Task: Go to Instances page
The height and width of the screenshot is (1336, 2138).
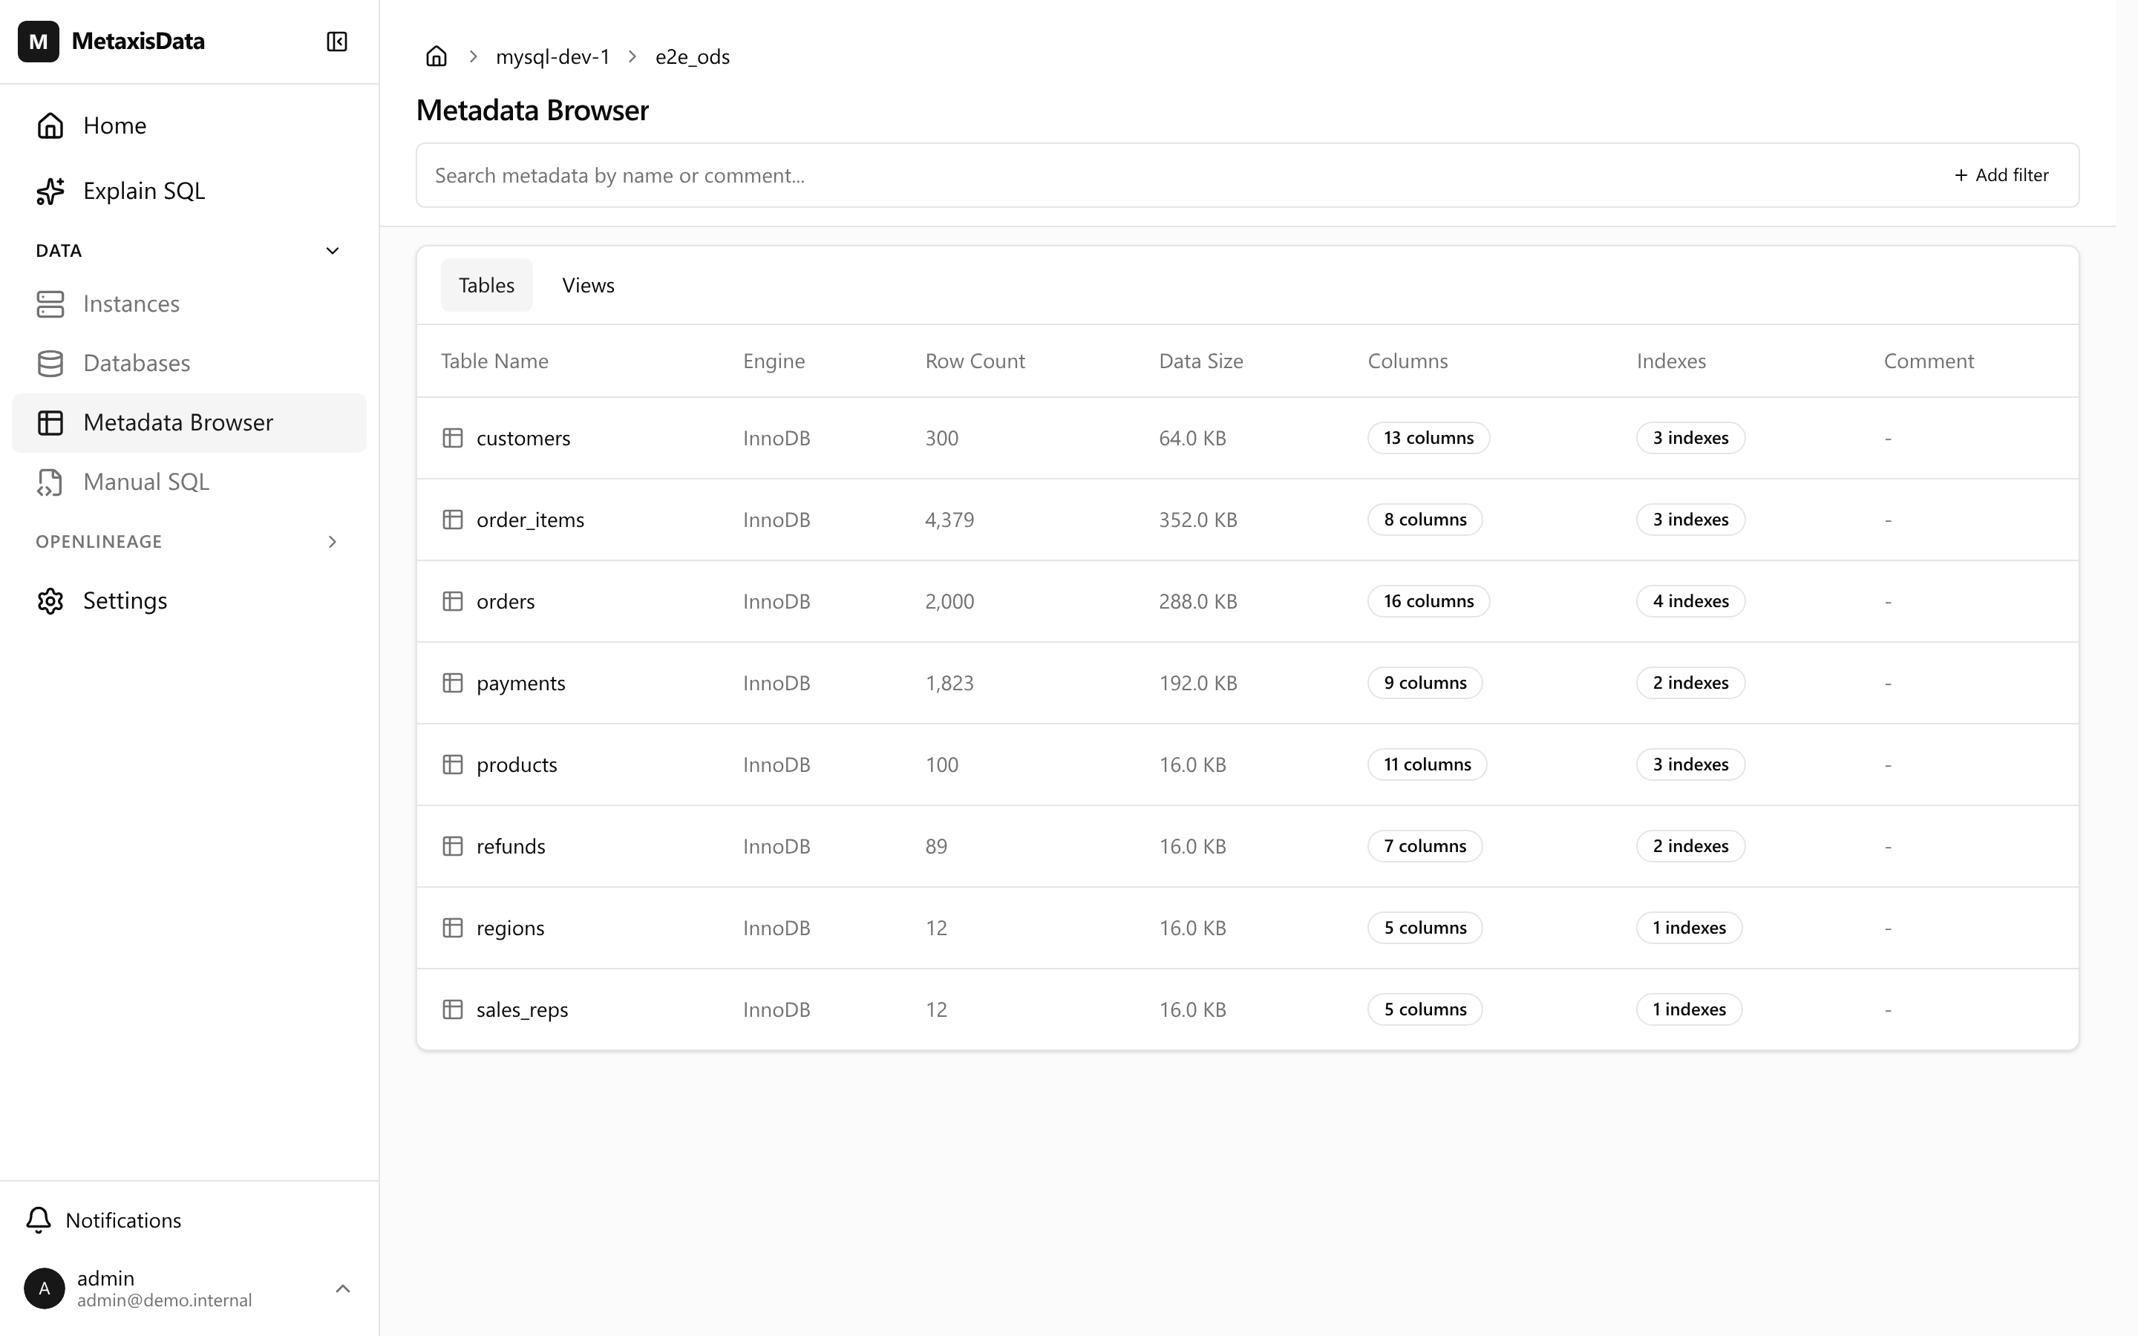Action: coord(189,304)
